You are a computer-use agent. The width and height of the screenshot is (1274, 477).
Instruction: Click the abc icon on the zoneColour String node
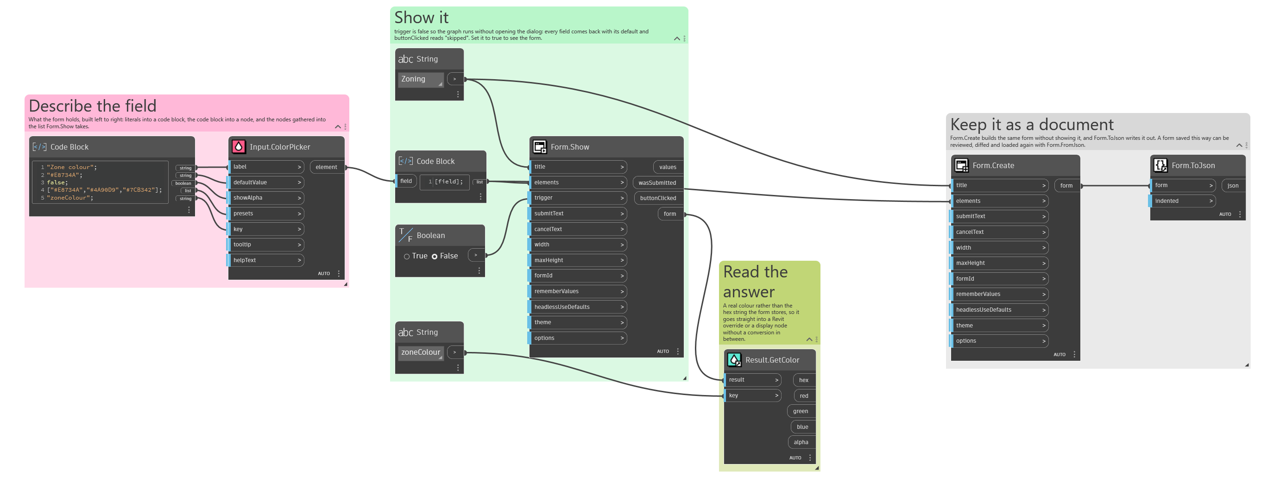[x=405, y=332]
